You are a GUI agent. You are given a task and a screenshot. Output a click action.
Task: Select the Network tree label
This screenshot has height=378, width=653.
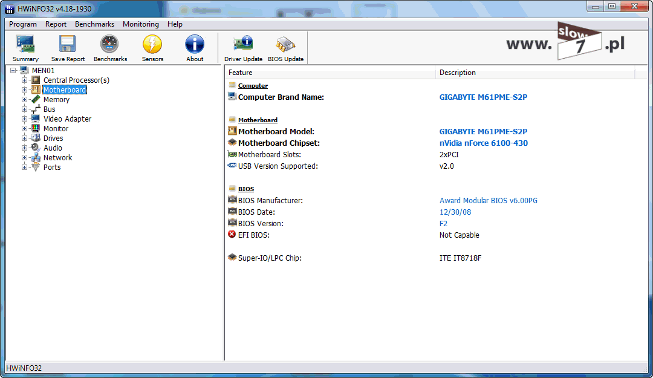click(x=58, y=157)
